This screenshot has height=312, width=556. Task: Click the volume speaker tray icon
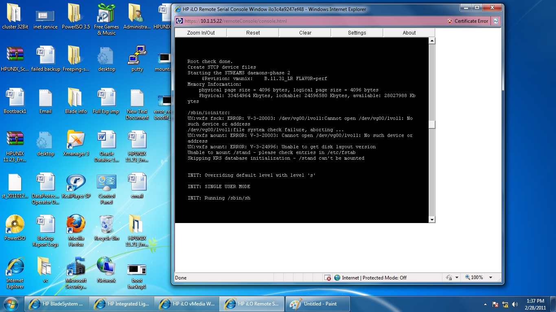click(515, 304)
